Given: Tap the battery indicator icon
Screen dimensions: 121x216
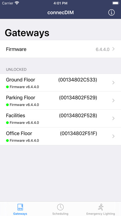Looking at the screenshot, I should click(116, 3).
